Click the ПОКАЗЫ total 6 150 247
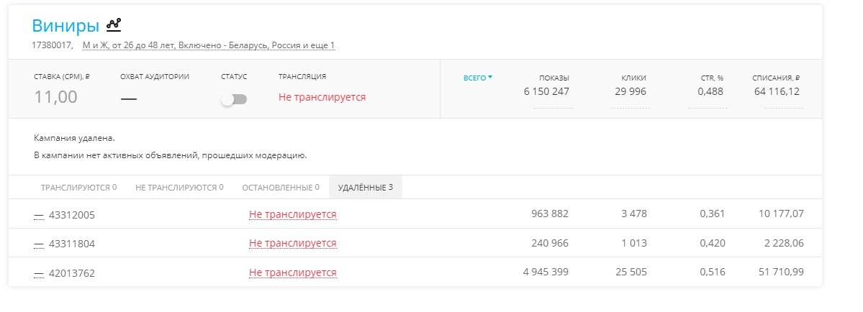This screenshot has height=312, width=863. (x=546, y=92)
